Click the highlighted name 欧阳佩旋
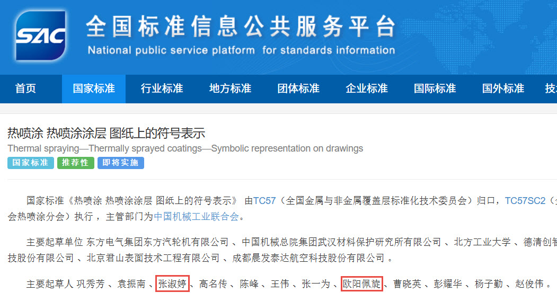Screen dimensions: 557x301 point(361,284)
